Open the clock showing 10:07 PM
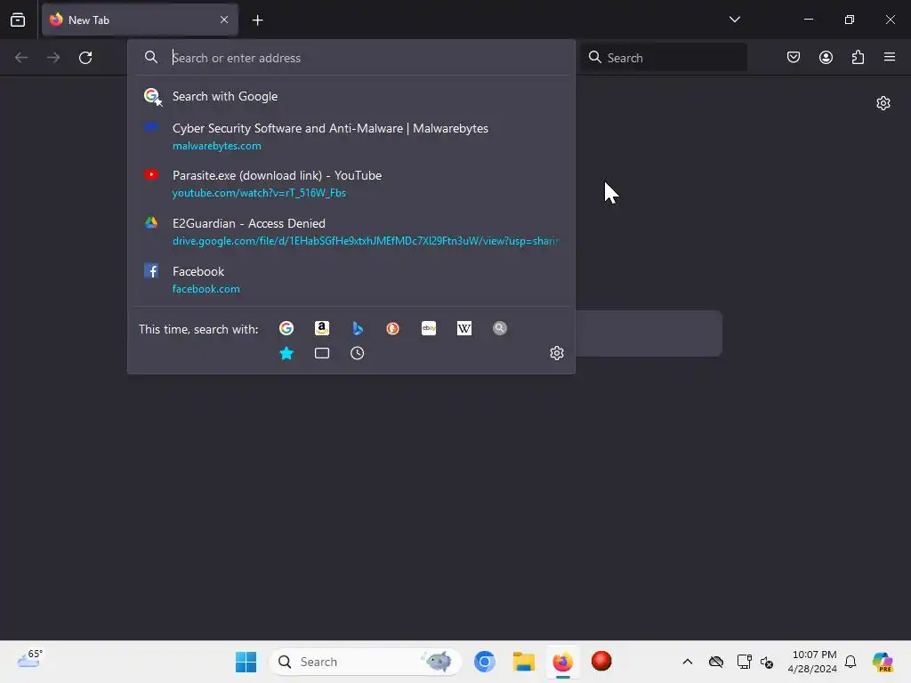 point(812,662)
